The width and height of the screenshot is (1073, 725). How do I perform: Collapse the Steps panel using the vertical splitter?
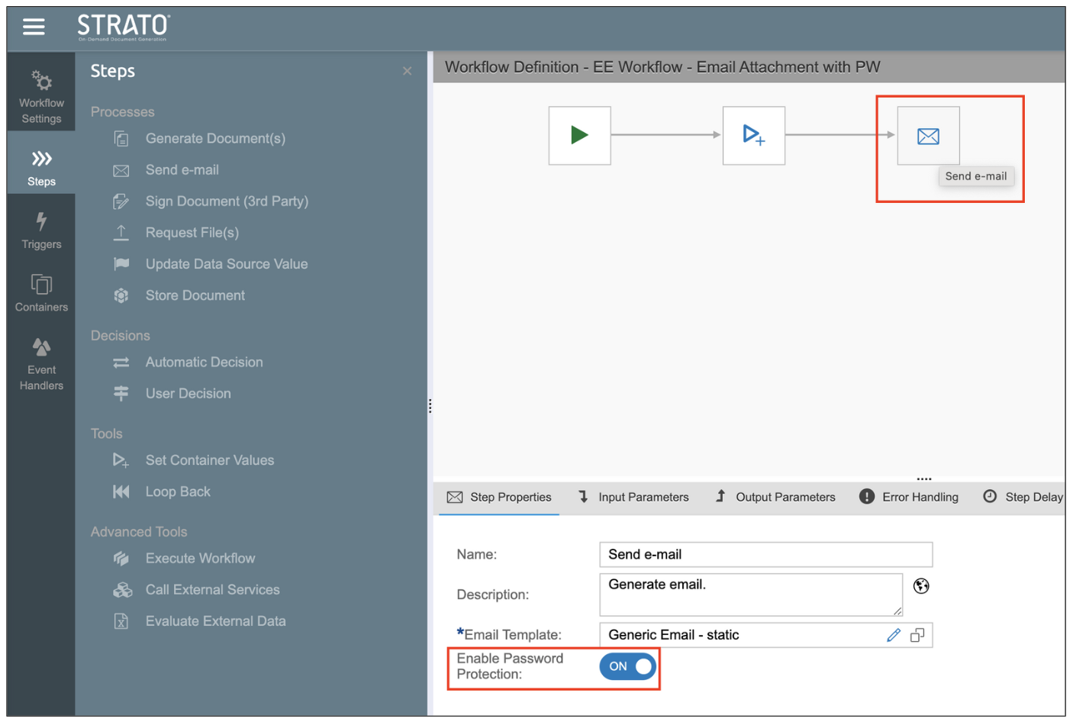pyautogui.click(x=430, y=406)
